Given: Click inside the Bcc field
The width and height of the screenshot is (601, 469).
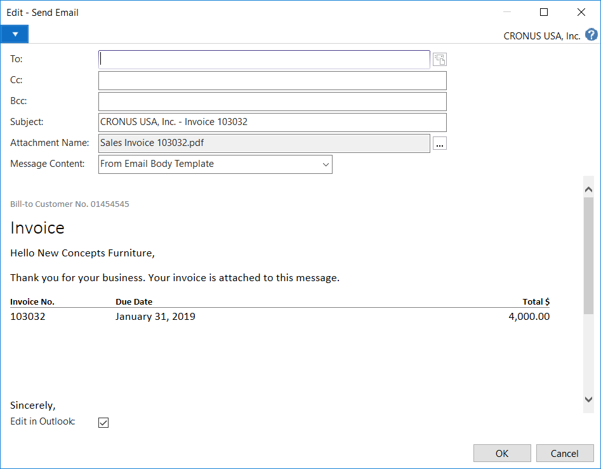Looking at the screenshot, I should pyautogui.click(x=272, y=102).
